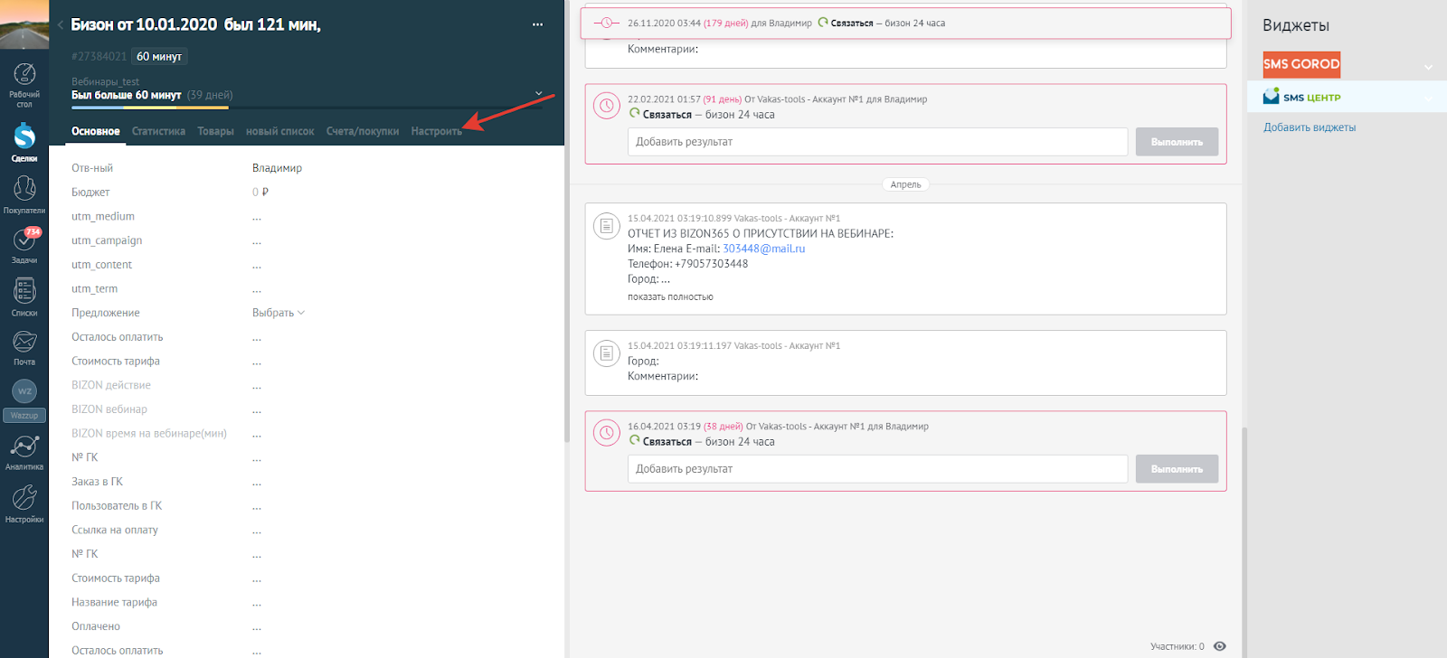Viewport: 1447px width, 658px height.
Task: Switch to the Счета/покупки tab
Action: (x=362, y=131)
